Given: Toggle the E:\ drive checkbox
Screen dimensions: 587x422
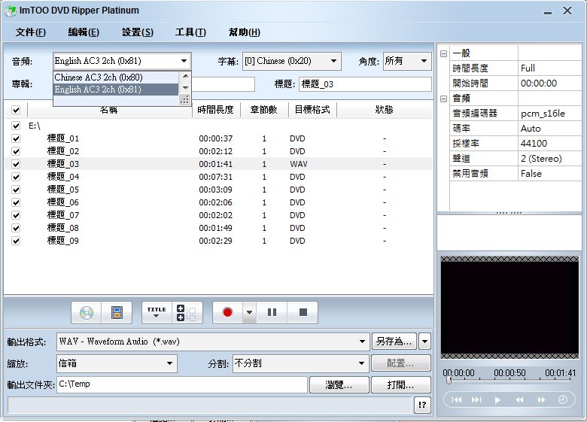Looking at the screenshot, I should tap(16, 126).
